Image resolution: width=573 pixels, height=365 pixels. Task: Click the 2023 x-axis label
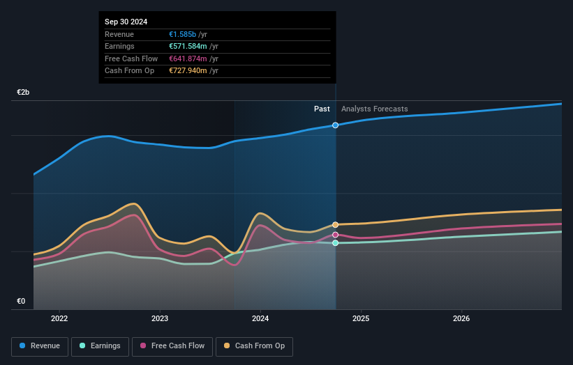coord(160,319)
